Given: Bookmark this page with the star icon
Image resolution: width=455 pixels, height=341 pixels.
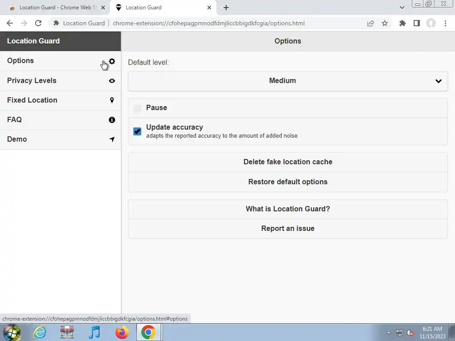Looking at the screenshot, I should tap(385, 23).
